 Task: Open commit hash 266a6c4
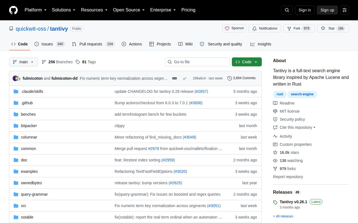tap(199, 78)
